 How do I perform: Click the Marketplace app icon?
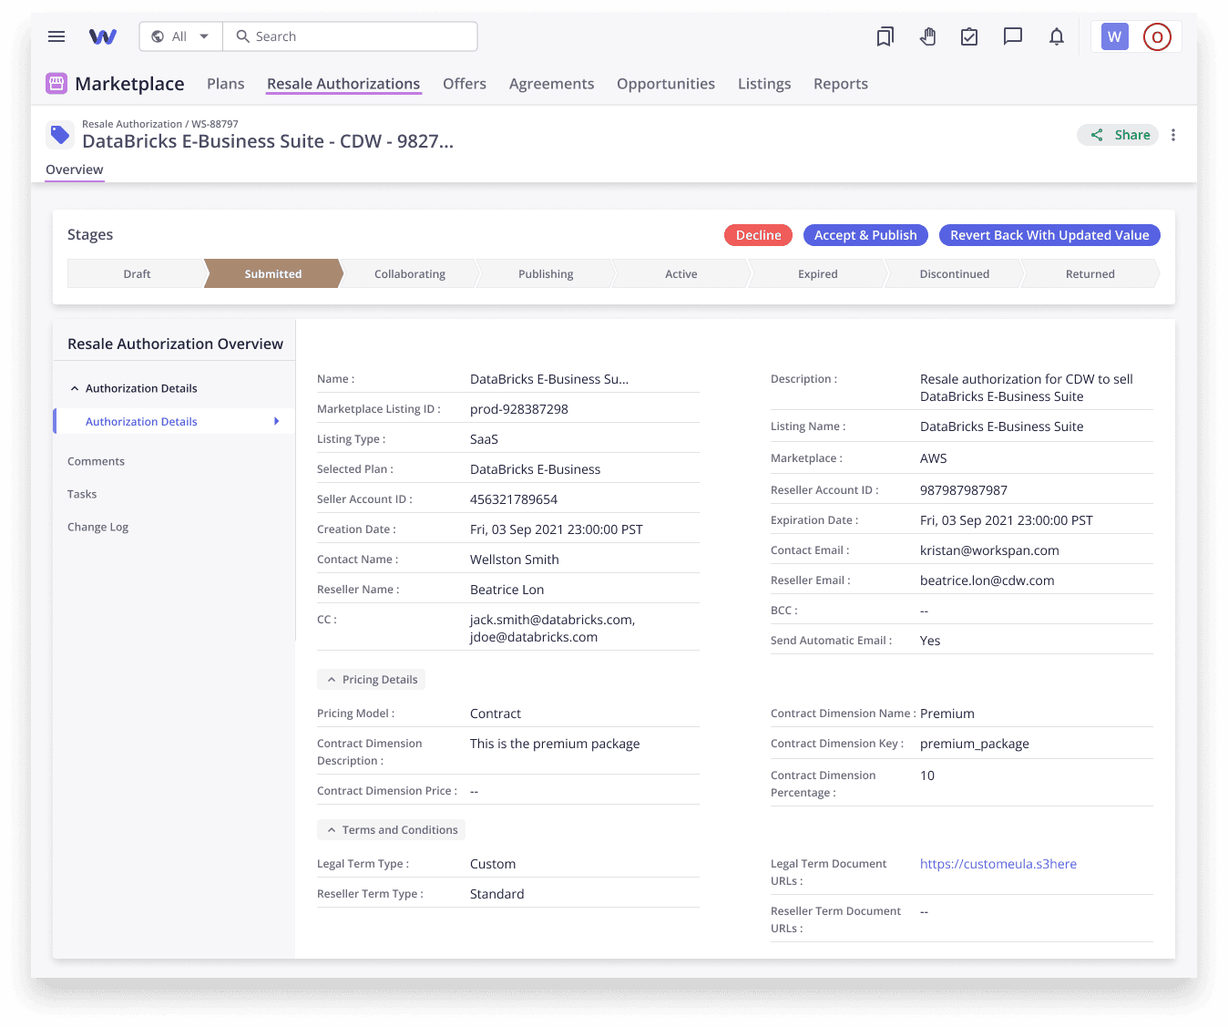click(x=56, y=84)
